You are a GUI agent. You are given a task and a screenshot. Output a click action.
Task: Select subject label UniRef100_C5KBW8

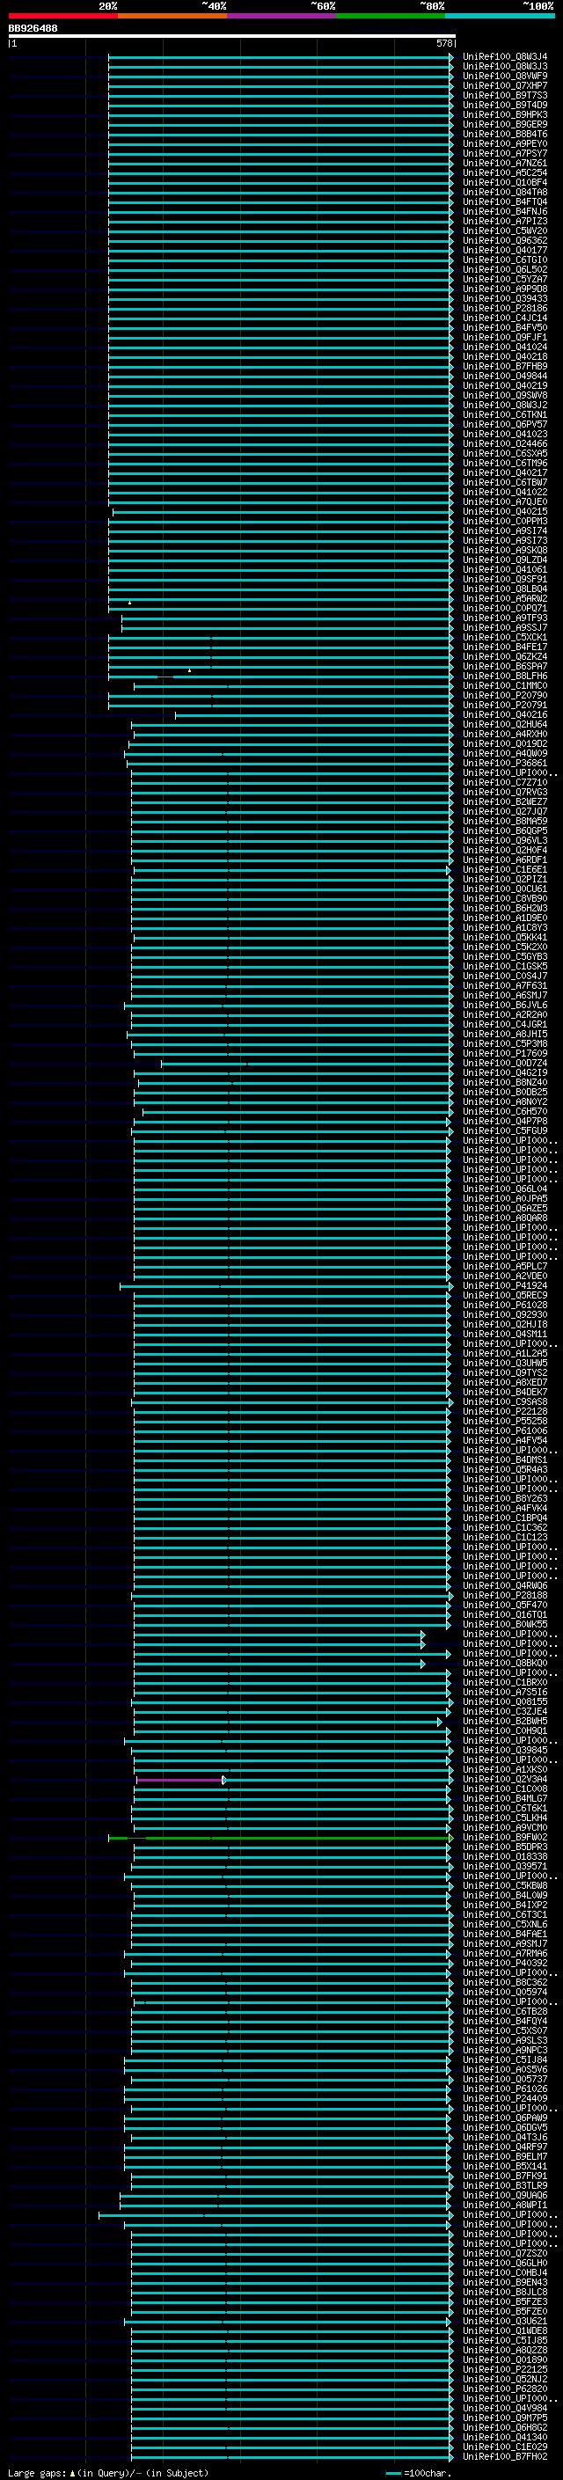pyautogui.click(x=505, y=1886)
